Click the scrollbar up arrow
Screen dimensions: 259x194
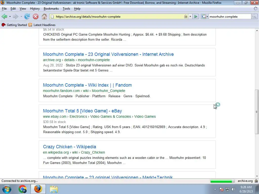[x=257, y=31]
